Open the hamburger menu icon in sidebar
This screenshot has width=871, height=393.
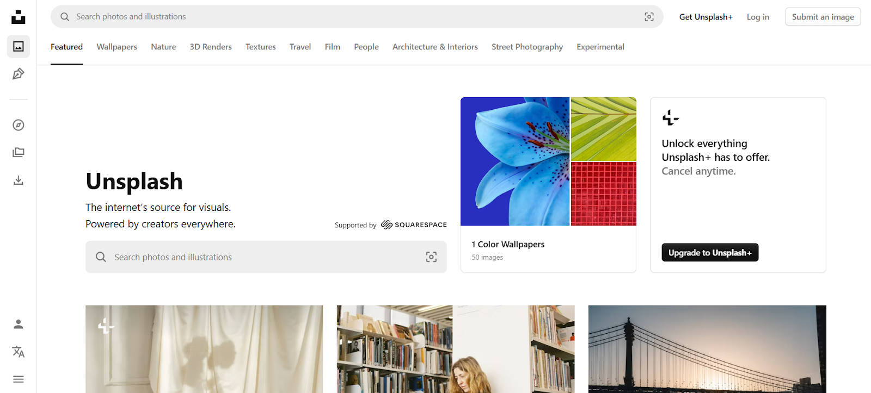click(19, 379)
